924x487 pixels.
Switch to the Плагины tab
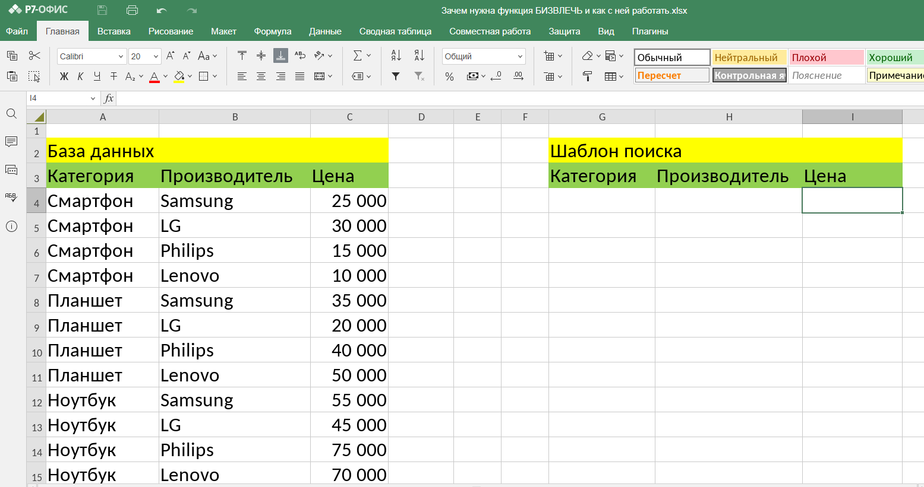(x=650, y=31)
